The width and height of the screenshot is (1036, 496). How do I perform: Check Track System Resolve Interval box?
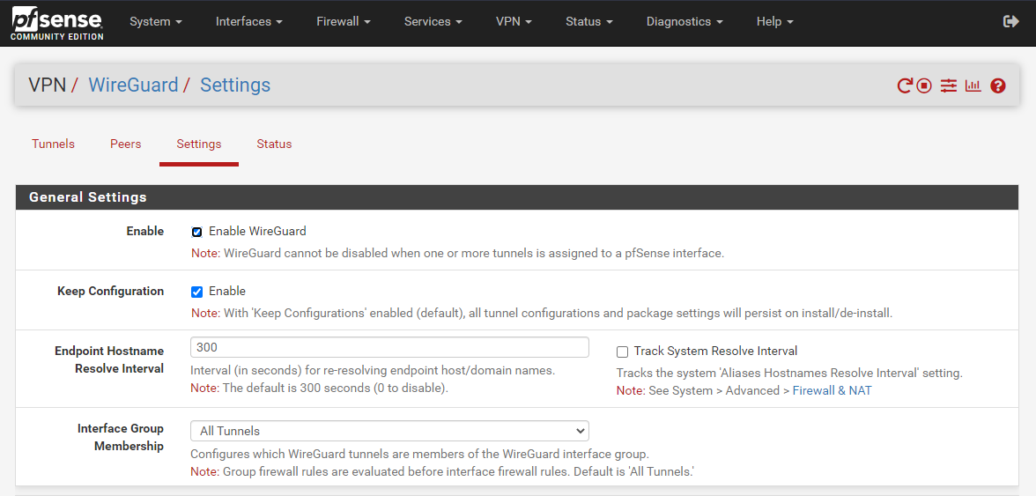point(623,352)
